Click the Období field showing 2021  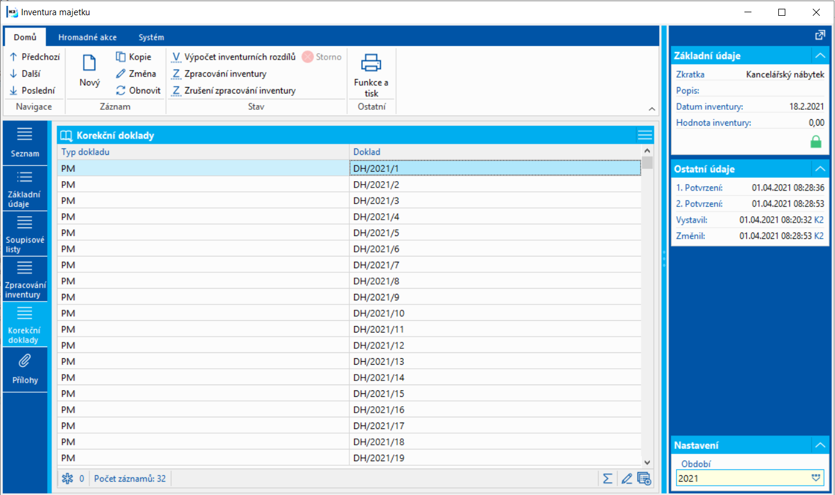click(750, 478)
